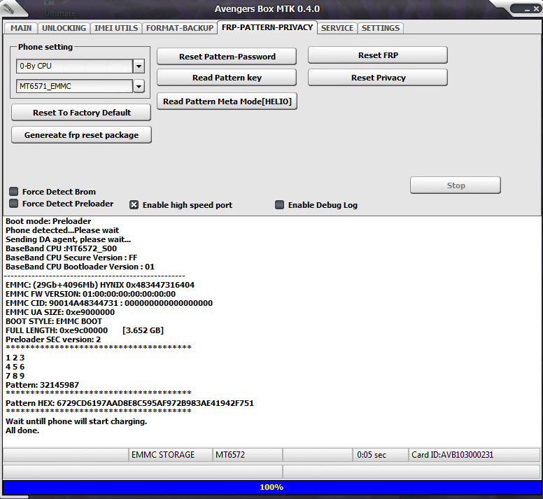Click 'BOOT STYLE: EMMC BOOT' log line
This screenshot has width=543, height=499.
(54, 321)
